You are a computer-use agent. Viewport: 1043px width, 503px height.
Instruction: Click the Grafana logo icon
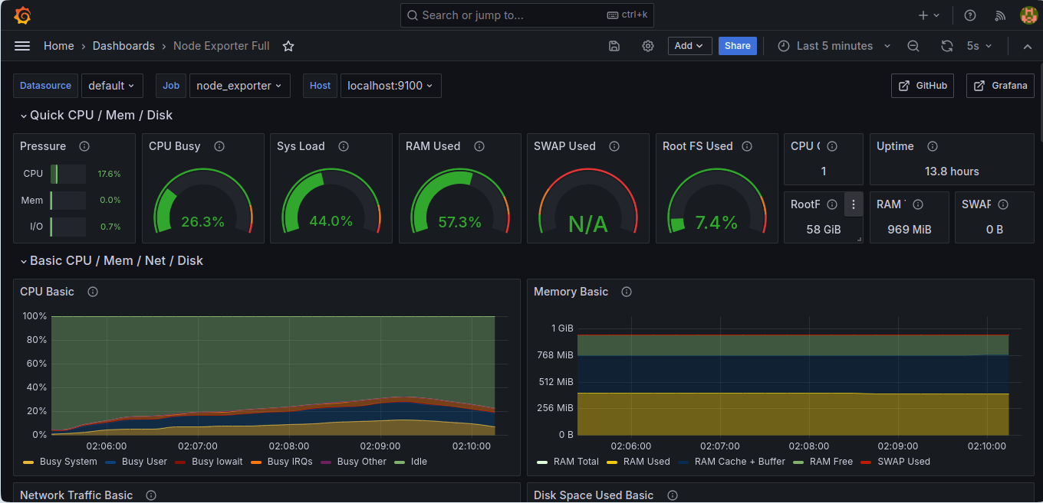click(x=22, y=15)
